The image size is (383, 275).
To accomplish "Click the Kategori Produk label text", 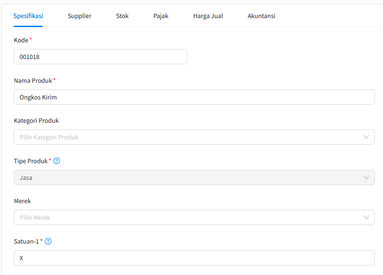I will tap(36, 120).
